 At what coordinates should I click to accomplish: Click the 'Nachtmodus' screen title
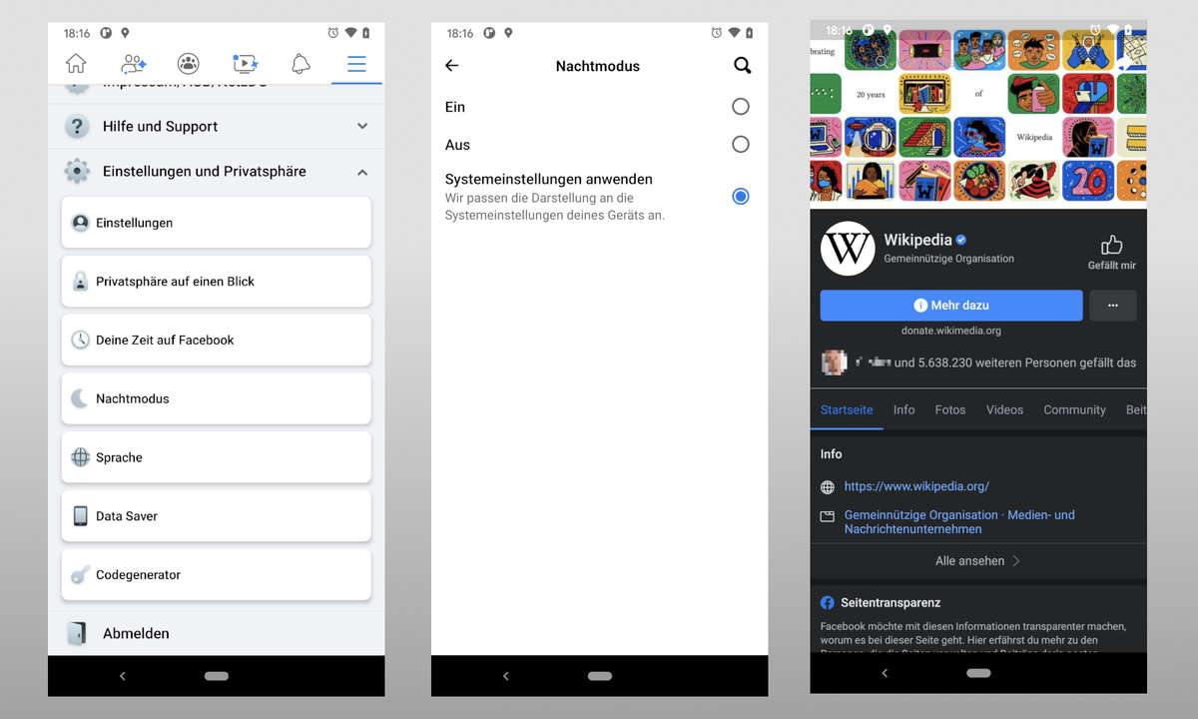click(x=598, y=66)
